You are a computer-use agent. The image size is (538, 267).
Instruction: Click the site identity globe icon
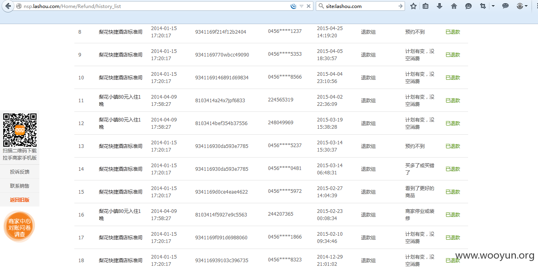[19, 6]
